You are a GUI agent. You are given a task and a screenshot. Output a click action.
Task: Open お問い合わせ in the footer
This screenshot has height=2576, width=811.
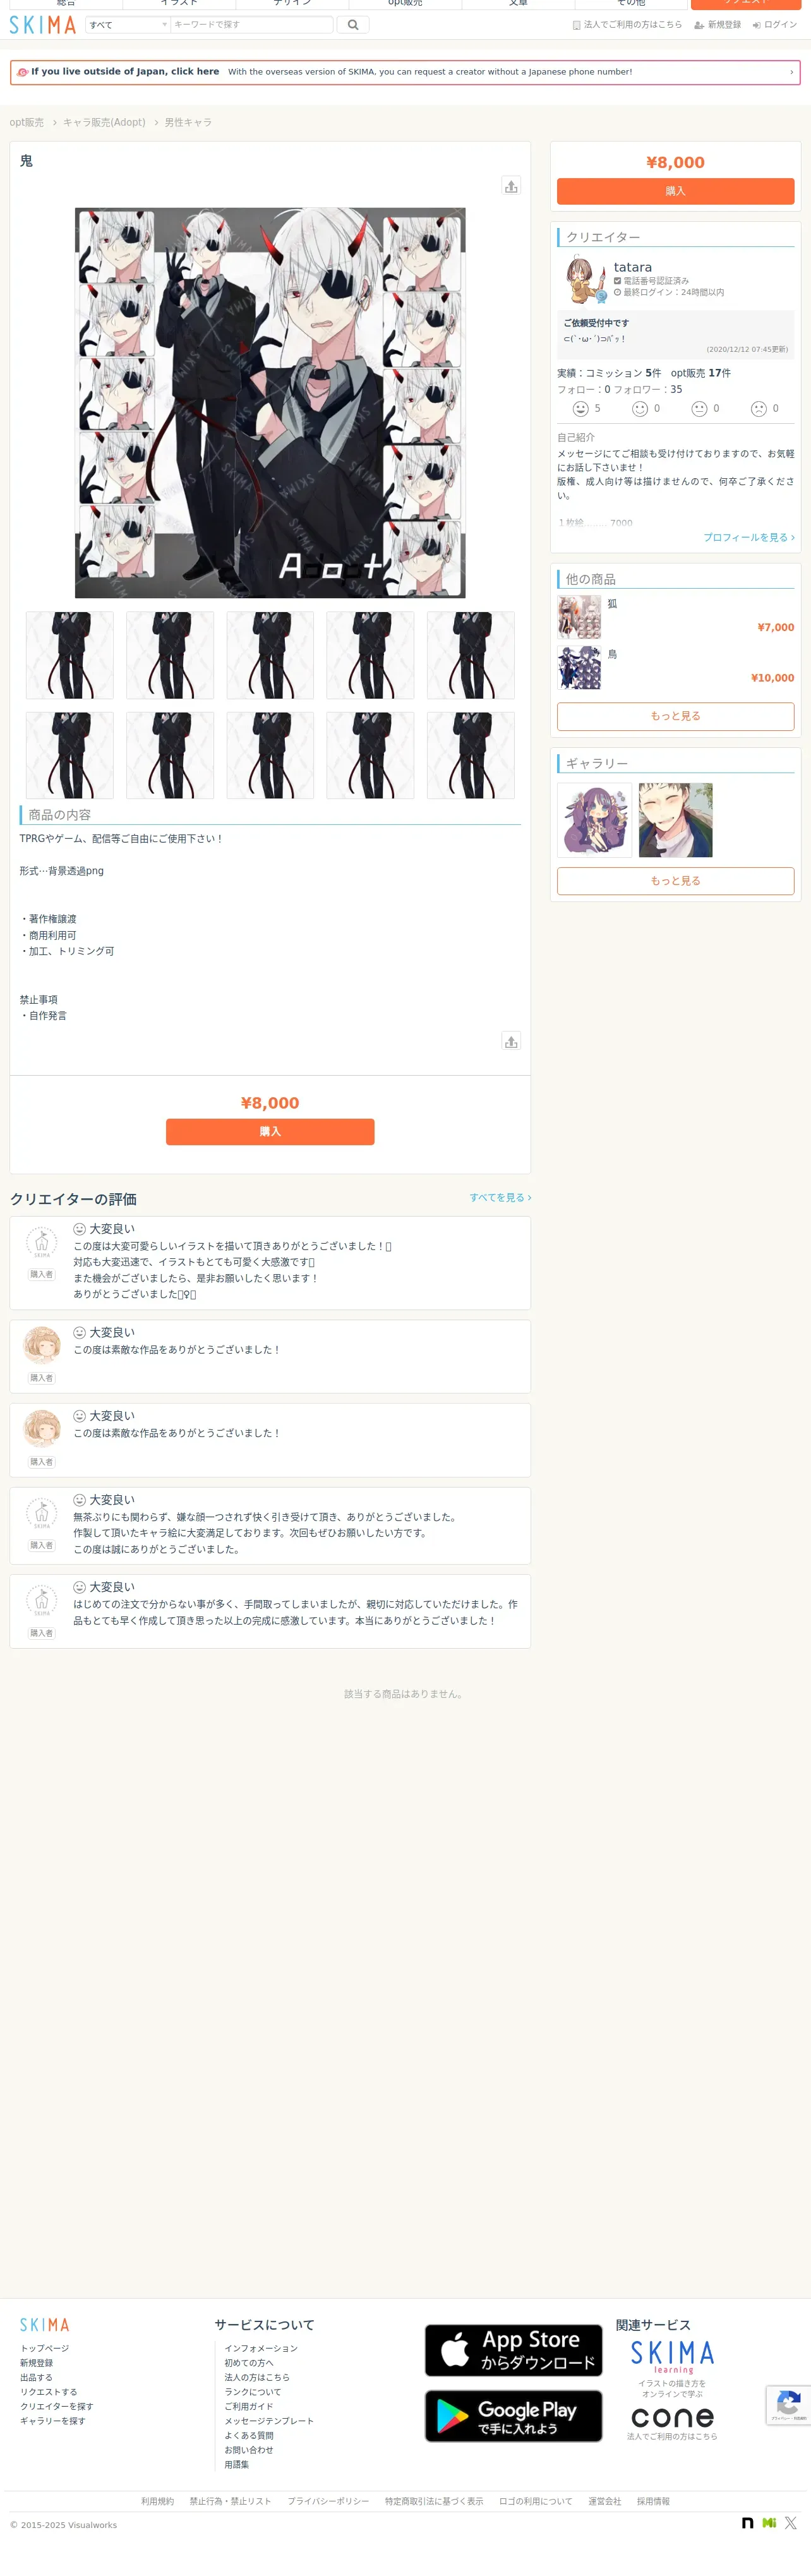click(249, 2450)
